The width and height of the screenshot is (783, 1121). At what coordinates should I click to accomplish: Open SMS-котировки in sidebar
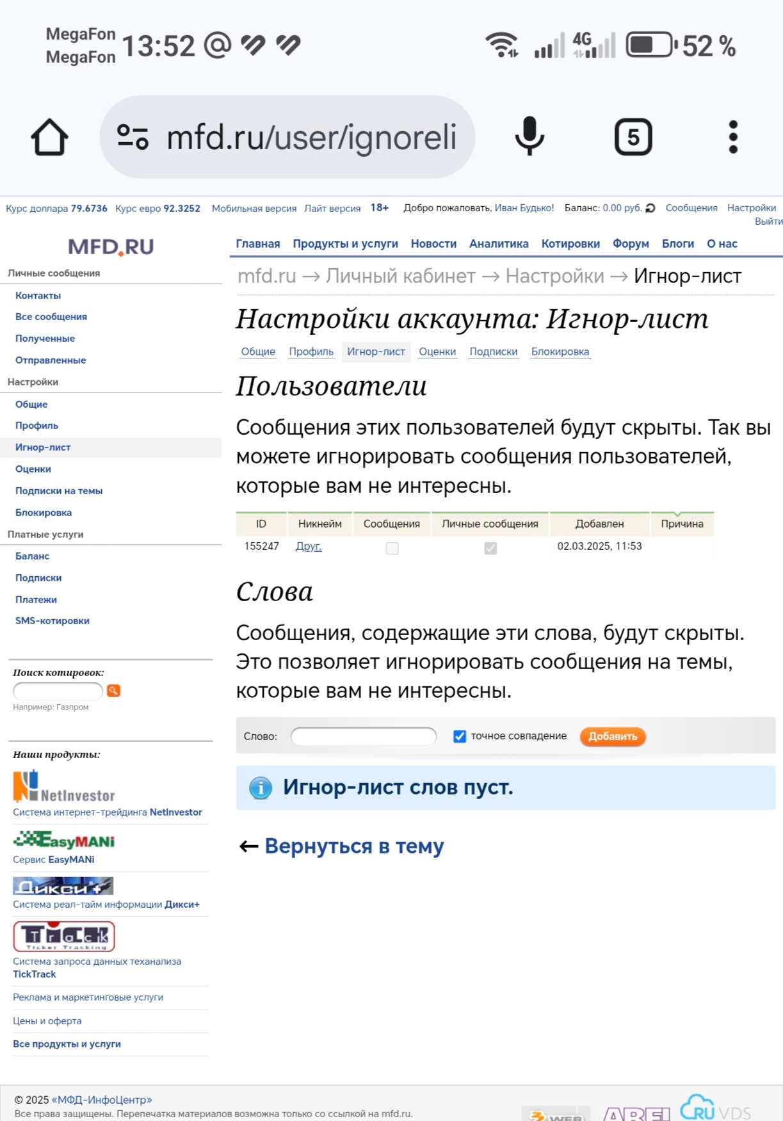tap(52, 621)
